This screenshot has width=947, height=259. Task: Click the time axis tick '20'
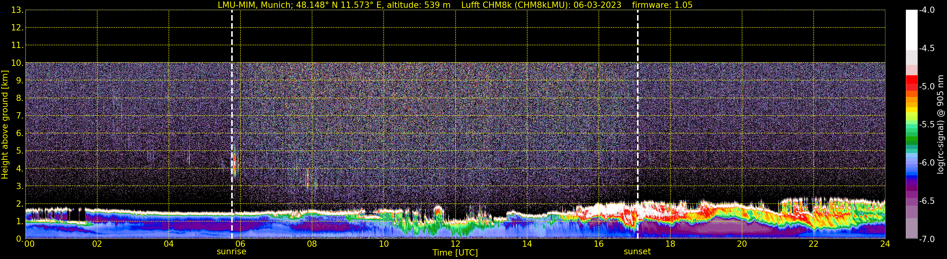coord(742,244)
